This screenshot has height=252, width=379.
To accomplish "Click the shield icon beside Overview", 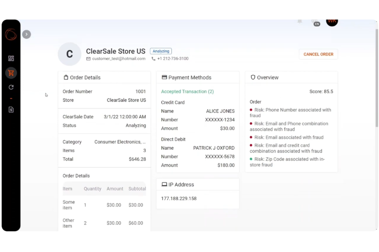I will [253, 77].
